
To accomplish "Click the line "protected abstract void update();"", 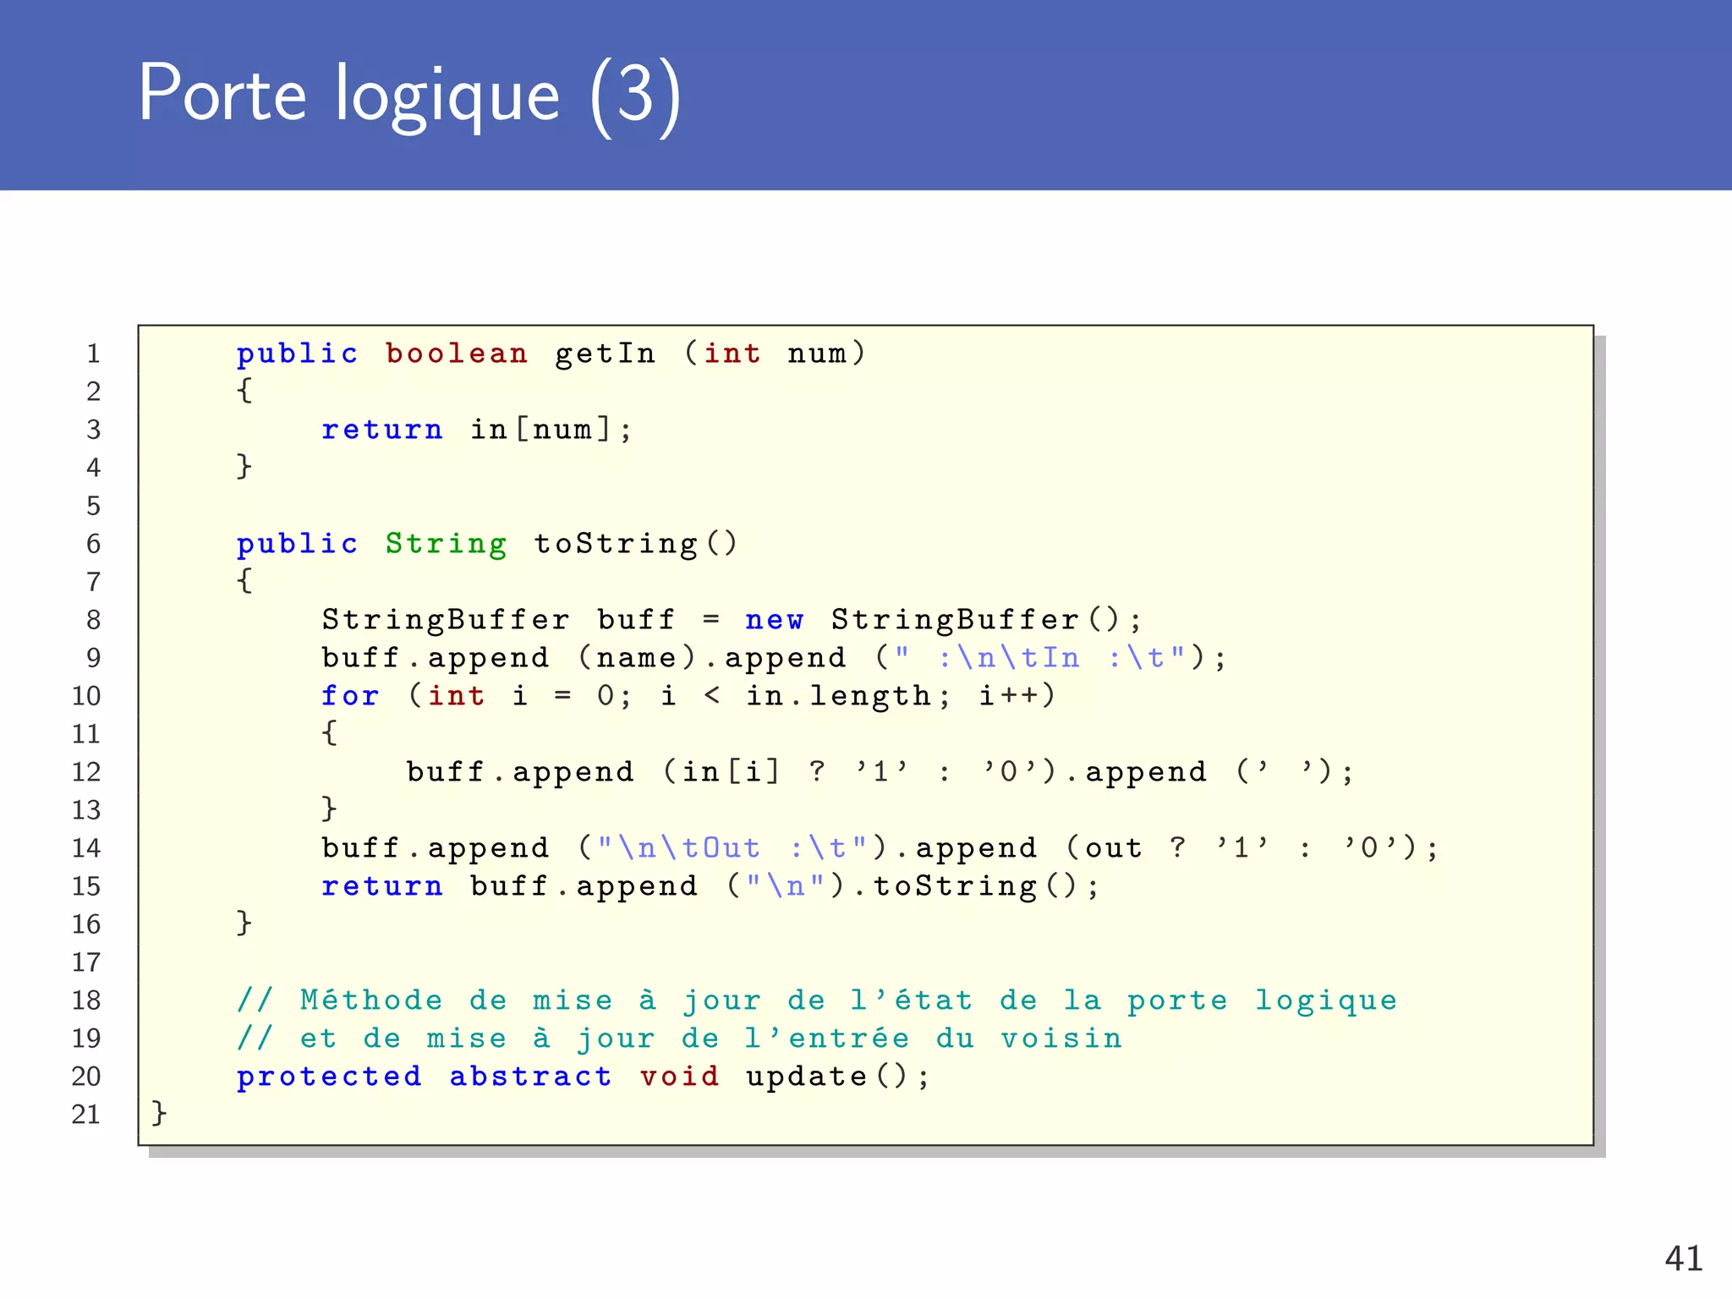I will click(583, 1077).
